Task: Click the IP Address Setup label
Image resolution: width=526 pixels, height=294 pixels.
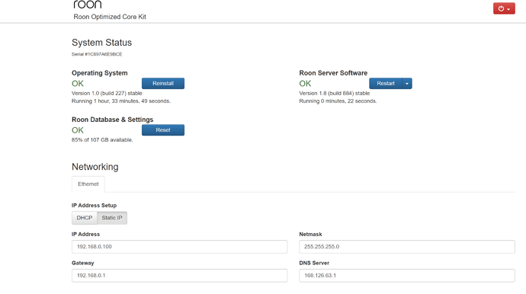Action: (94, 206)
